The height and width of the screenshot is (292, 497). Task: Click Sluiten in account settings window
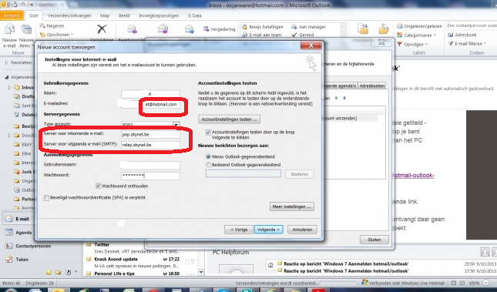374,240
